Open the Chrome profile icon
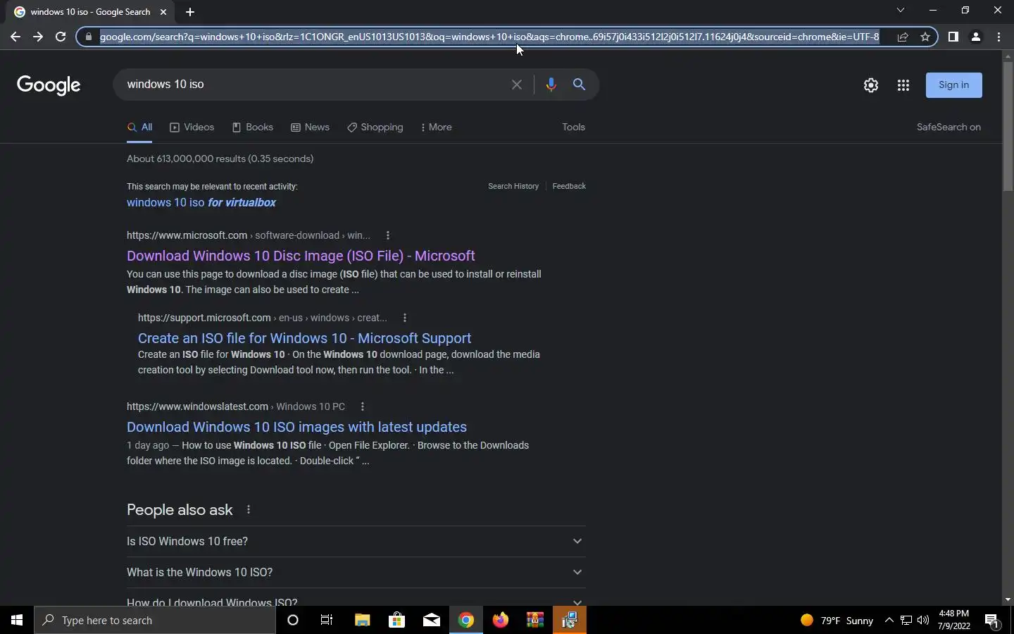Viewport: 1014px width, 634px height. point(976,37)
